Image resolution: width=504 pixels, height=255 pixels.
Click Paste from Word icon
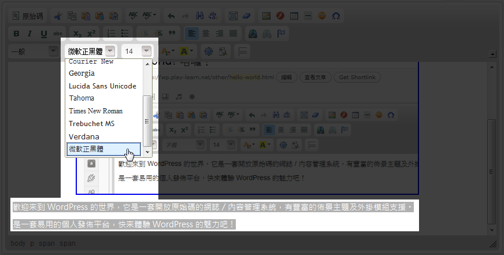[113, 16]
